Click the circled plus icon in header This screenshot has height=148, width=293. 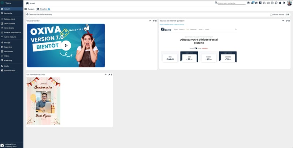pyautogui.click(x=248, y=3)
